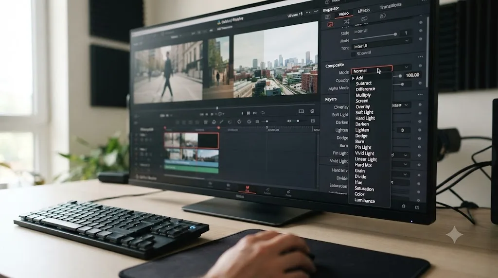The width and height of the screenshot is (498, 278).
Task: Click the icon right of dual viewer button
Action: [312, 111]
